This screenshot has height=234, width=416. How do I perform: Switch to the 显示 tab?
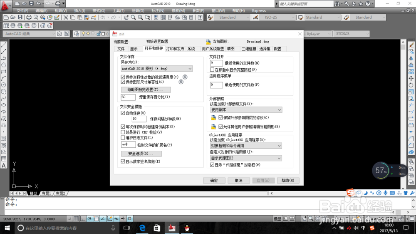coord(134,49)
